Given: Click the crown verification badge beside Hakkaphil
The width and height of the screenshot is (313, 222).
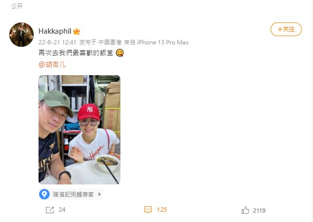Looking at the screenshot, I should 77,31.
